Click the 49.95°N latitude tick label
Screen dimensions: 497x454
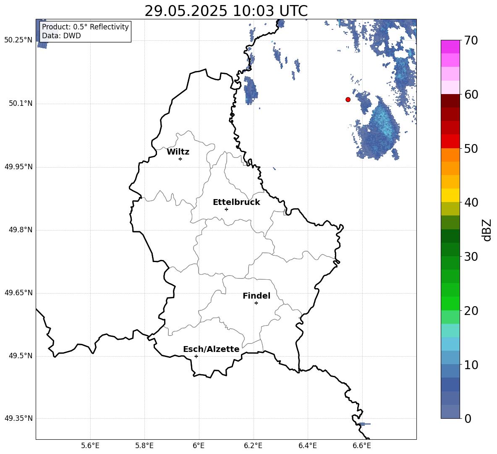click(18, 167)
